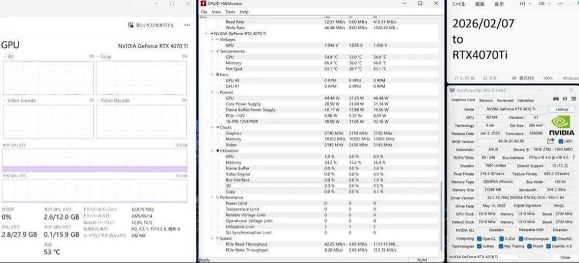Viewport: 579px width, 263px height.
Task: Toggle the PhysX checkbox in GPU-Z
Action: (530, 246)
